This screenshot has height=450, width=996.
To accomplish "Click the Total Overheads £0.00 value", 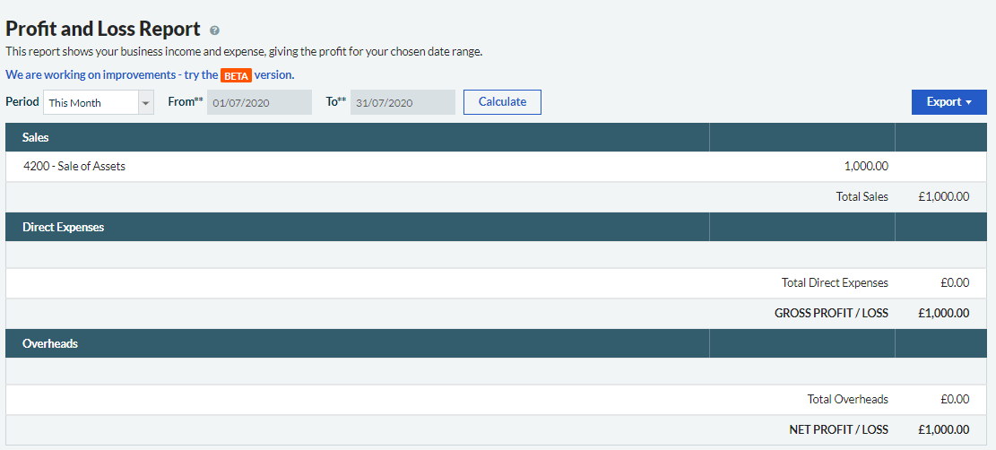I will click(955, 399).
